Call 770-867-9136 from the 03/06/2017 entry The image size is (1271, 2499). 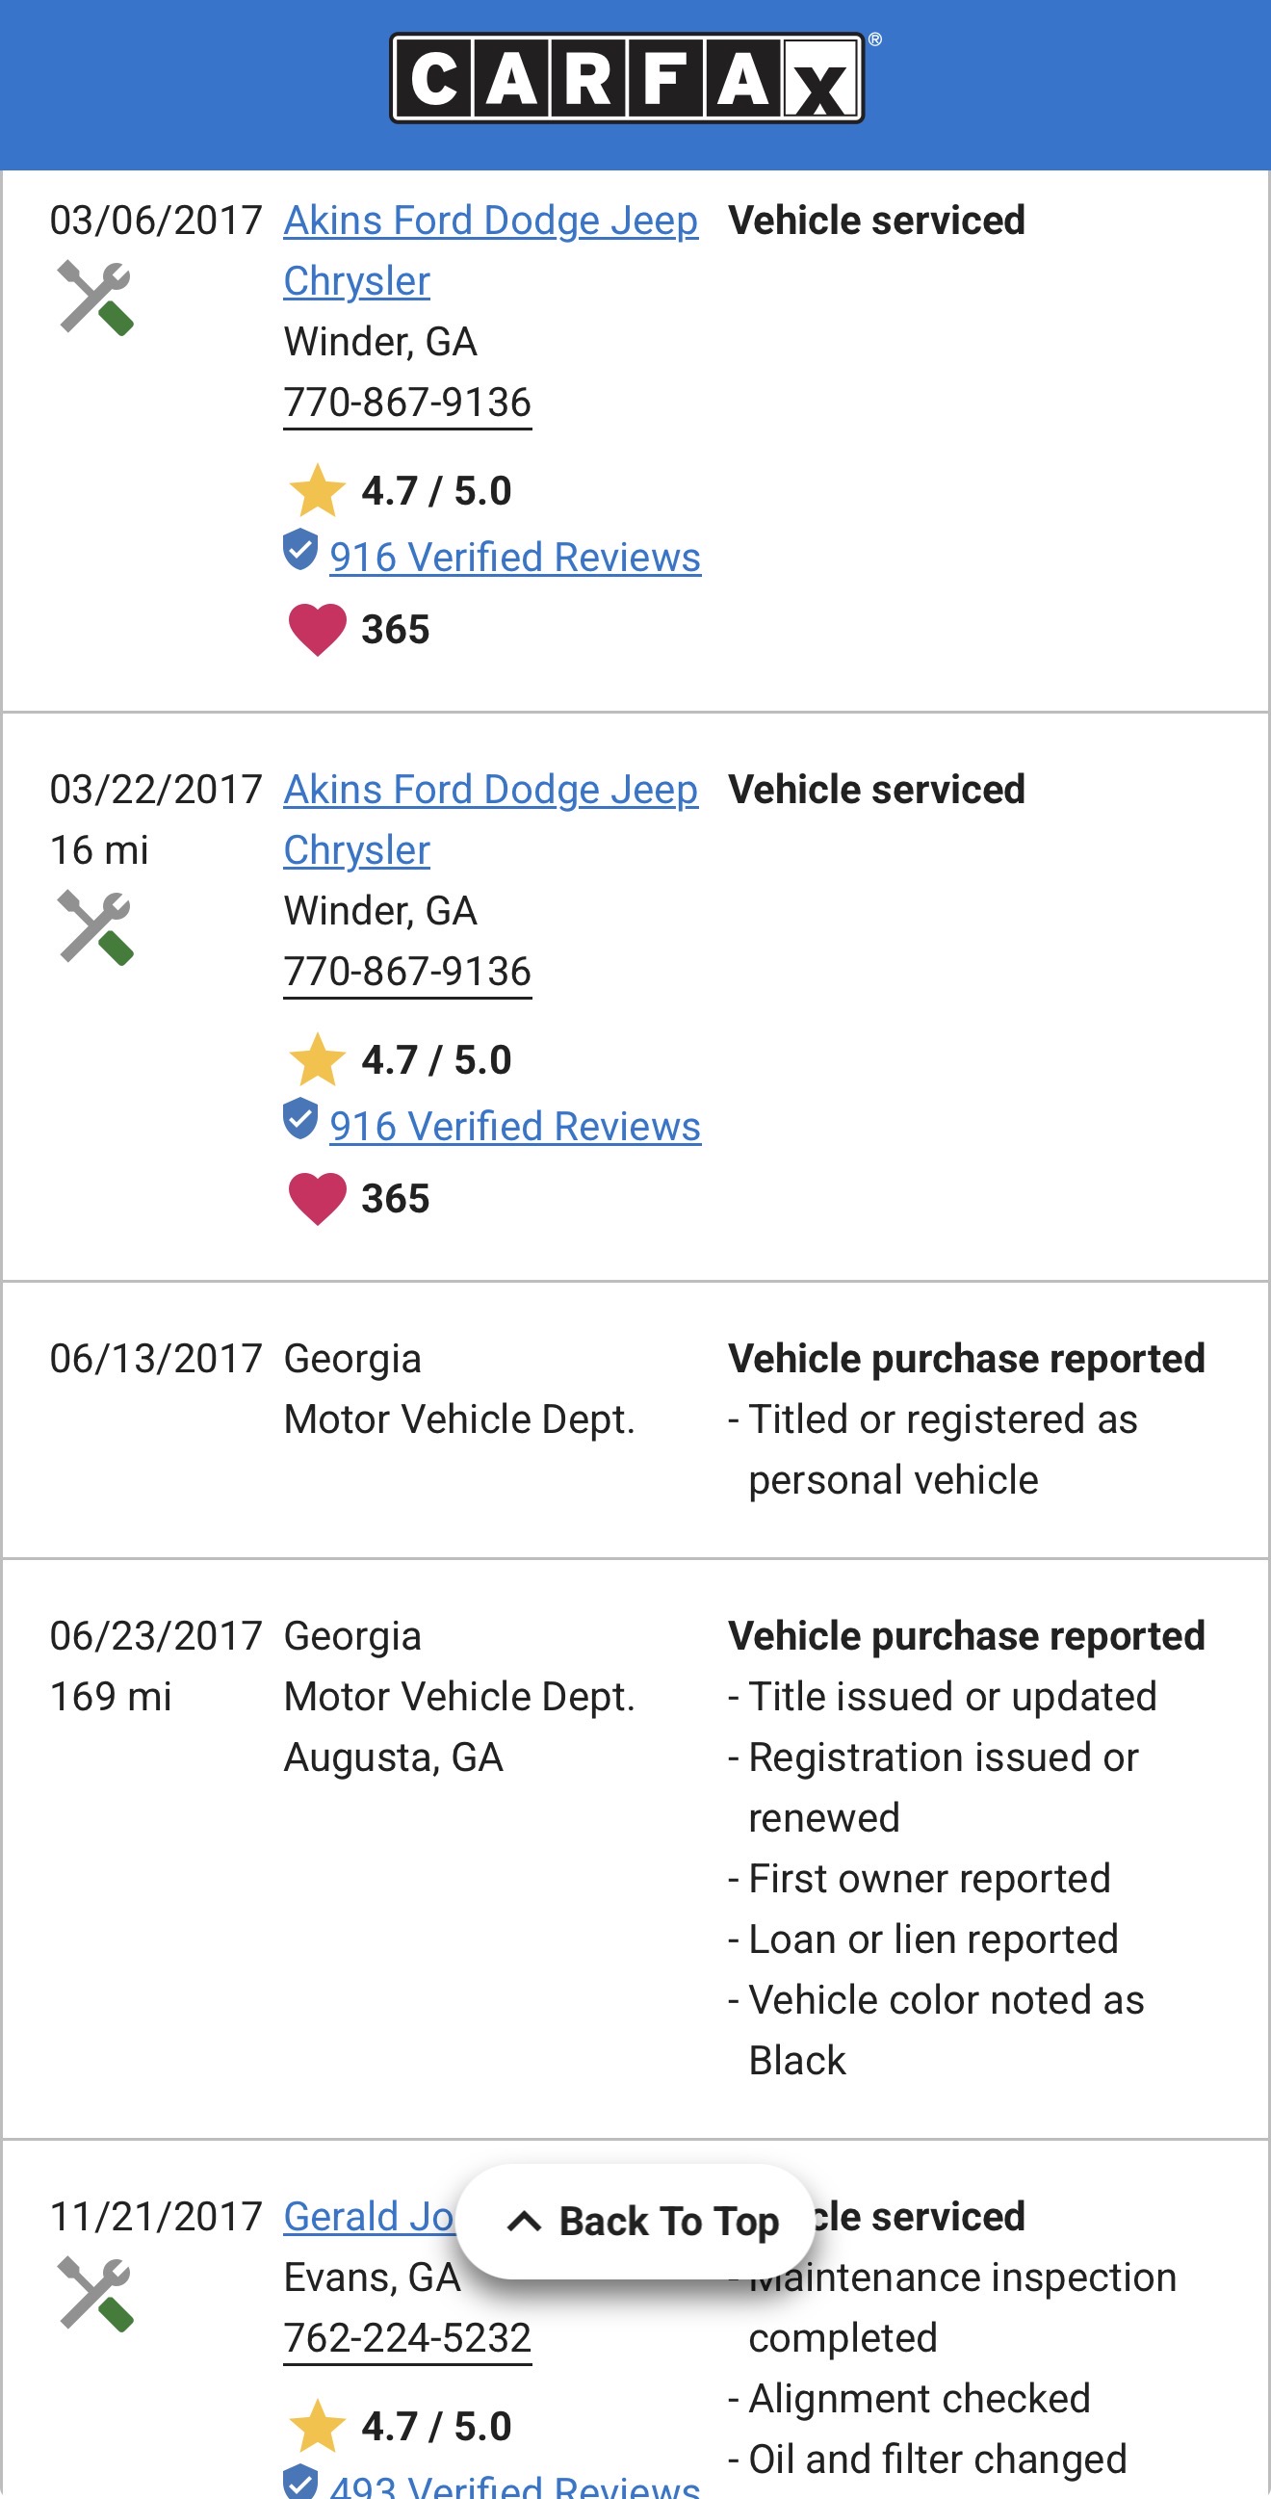407,403
